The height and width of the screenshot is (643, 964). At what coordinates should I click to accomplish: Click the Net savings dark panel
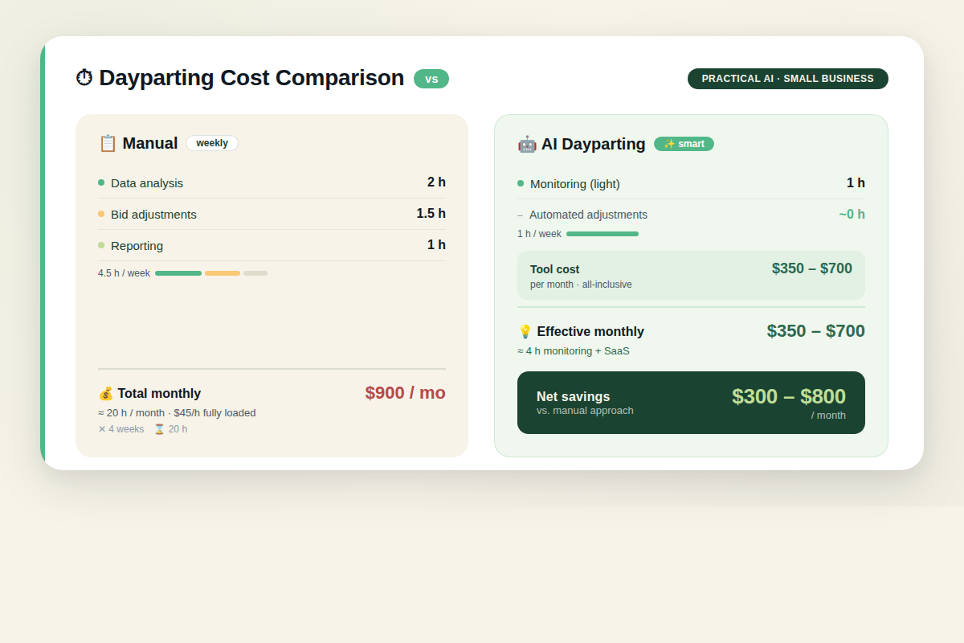point(691,403)
